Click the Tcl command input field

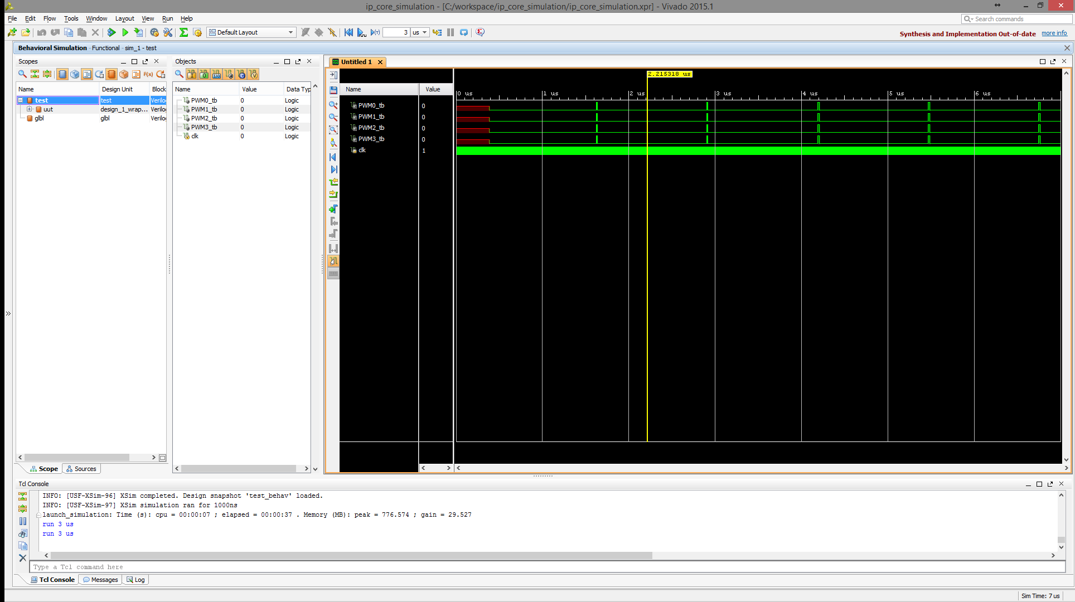pos(547,567)
